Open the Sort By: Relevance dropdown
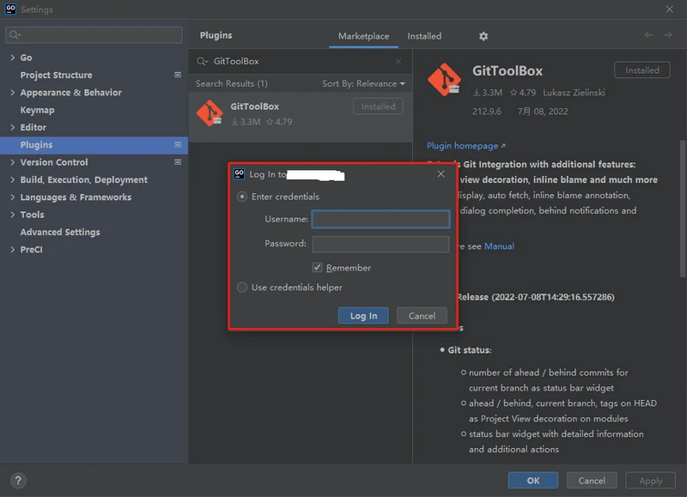 363,83
